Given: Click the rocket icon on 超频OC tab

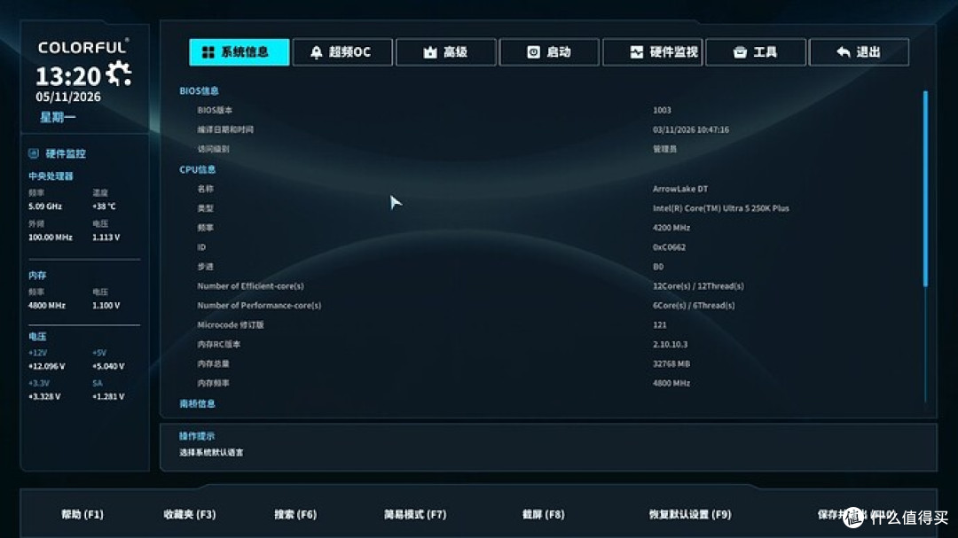Looking at the screenshot, I should coord(316,52).
